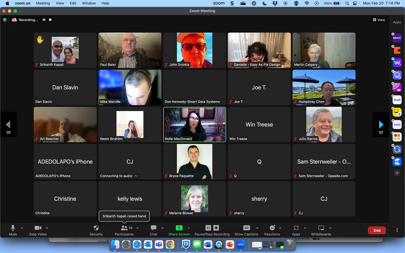Open Google Chrome from Dock
Image resolution: width=405 pixels, height=253 pixels.
tap(170, 244)
